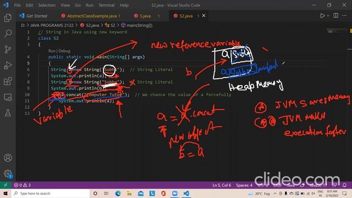Open File Explorer from taskbar
The height and width of the screenshot is (198, 352).
[x=129, y=193]
